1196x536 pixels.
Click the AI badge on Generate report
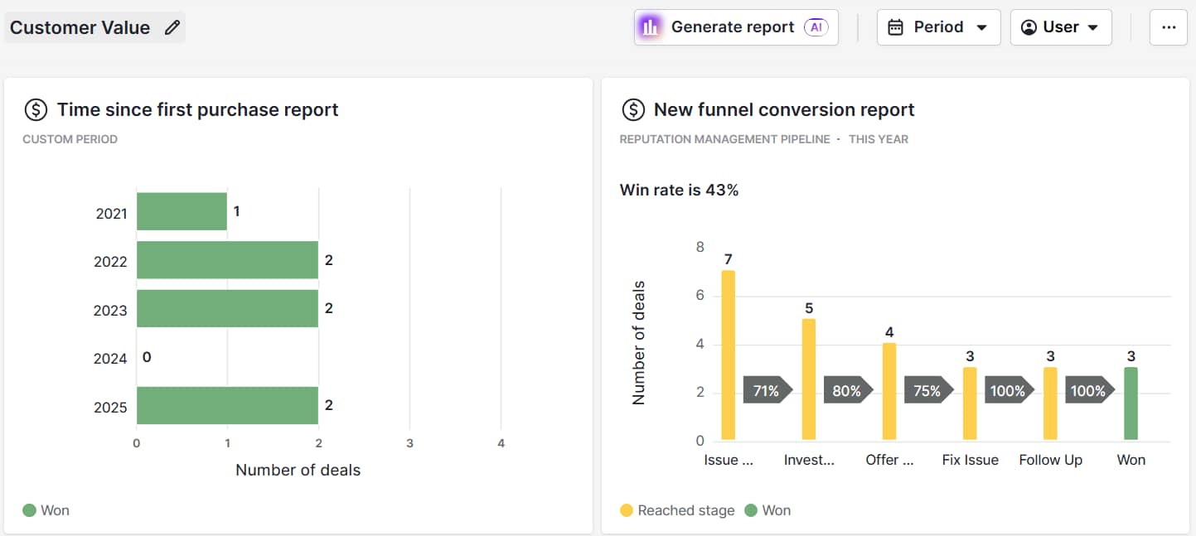[816, 27]
